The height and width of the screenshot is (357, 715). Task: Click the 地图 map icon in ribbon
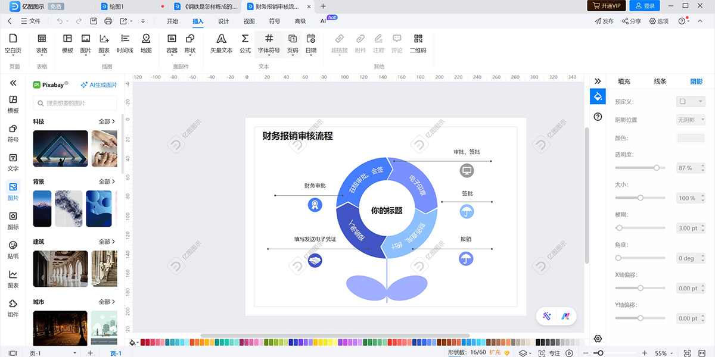coord(146,43)
